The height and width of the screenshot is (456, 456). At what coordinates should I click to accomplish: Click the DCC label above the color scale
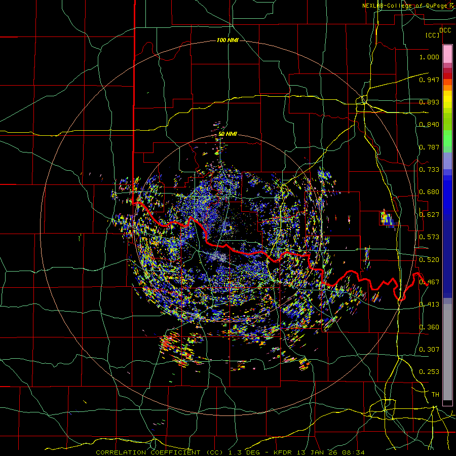click(x=445, y=30)
